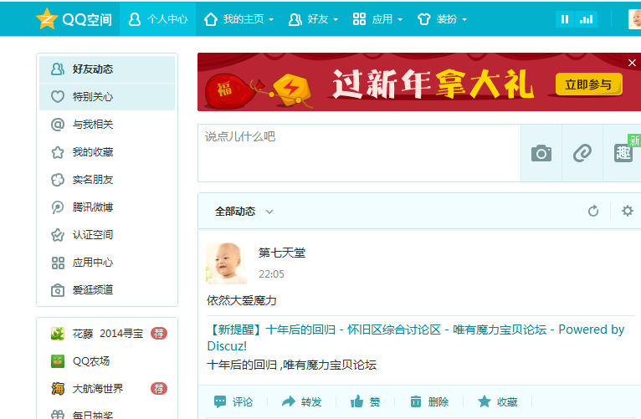The width and height of the screenshot is (641, 419).
Task: Select 特别关心 in the sidebar
Action: coord(92,97)
